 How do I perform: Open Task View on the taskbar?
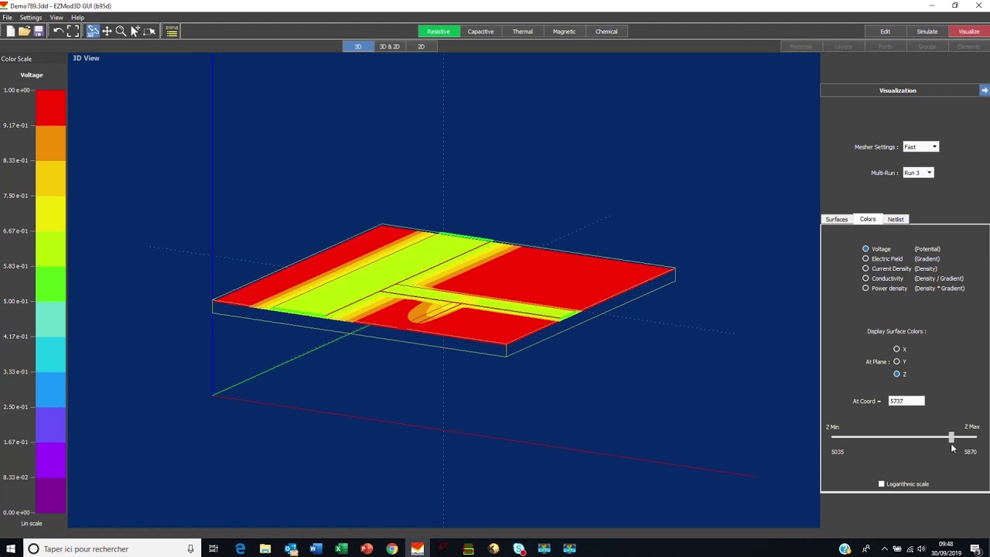(213, 548)
